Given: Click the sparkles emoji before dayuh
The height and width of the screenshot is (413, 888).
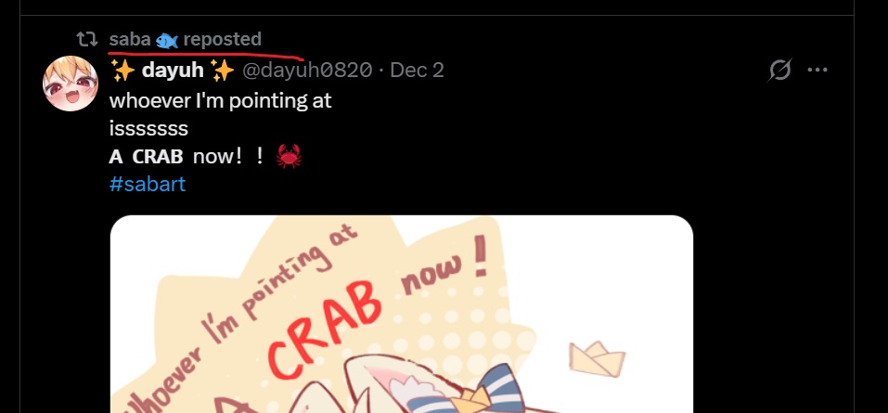Looking at the screenshot, I should [x=122, y=71].
